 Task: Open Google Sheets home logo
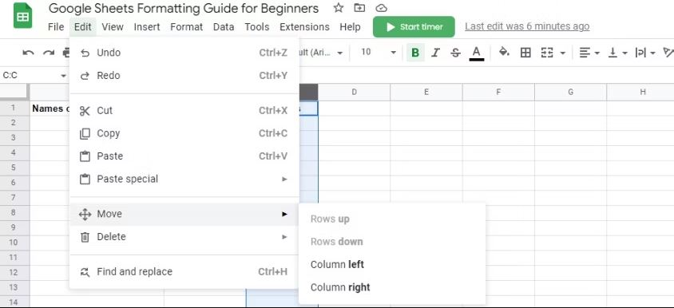[22, 16]
